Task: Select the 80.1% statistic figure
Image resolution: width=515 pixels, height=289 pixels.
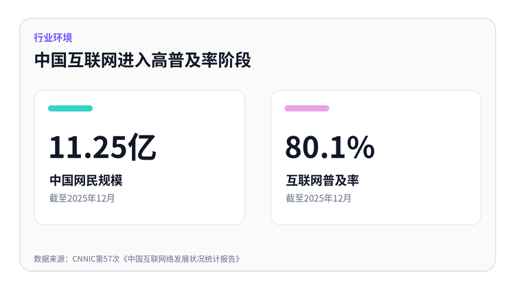Action: click(330, 147)
